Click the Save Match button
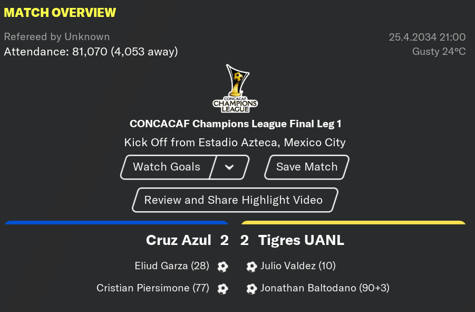475x312 pixels. click(307, 167)
